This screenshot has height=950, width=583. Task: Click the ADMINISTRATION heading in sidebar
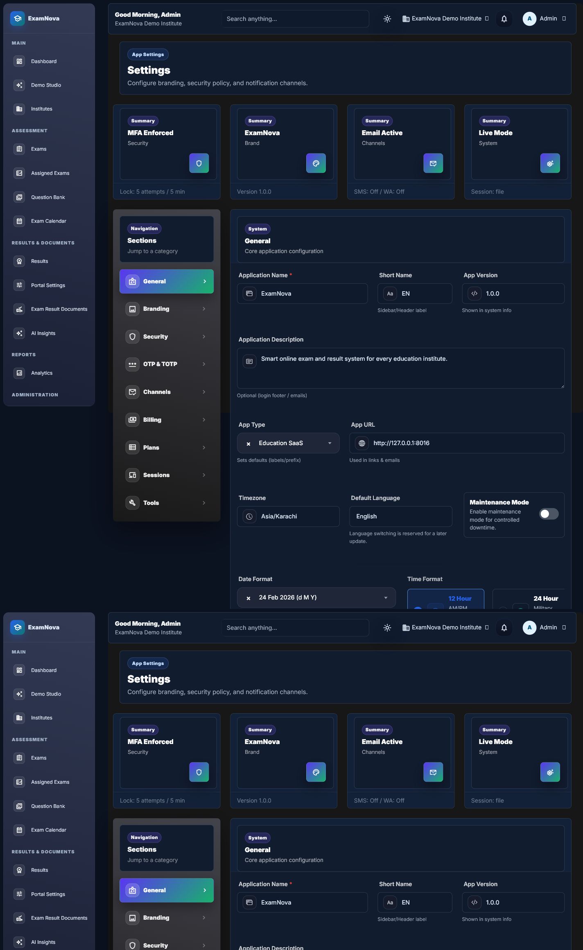pyautogui.click(x=35, y=395)
